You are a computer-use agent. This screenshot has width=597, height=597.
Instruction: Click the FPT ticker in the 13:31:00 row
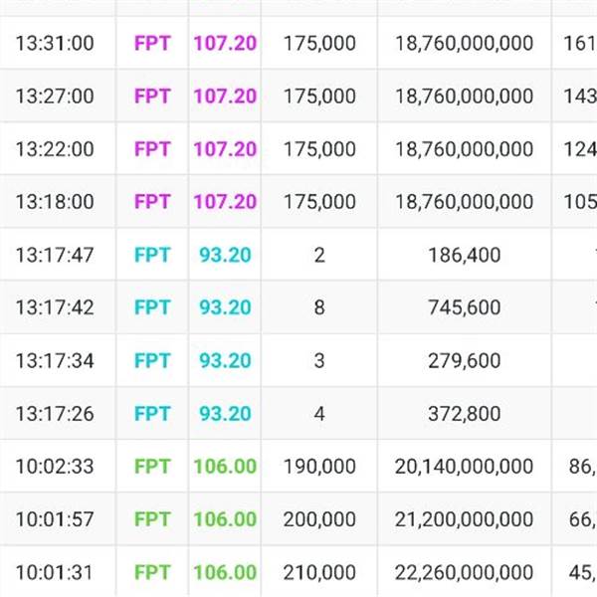[152, 44]
